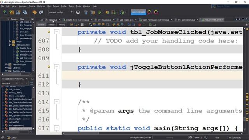
Task: Open the Tools menu
Action: (x=78, y=6)
